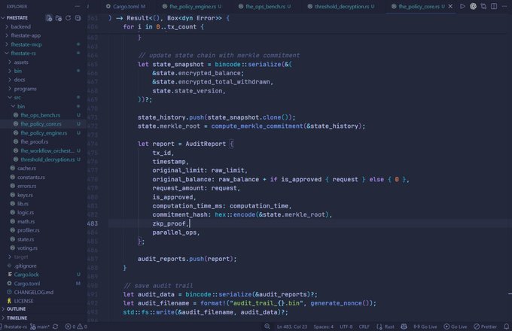Expand the docs folder
The image size is (512, 331).
20,80
